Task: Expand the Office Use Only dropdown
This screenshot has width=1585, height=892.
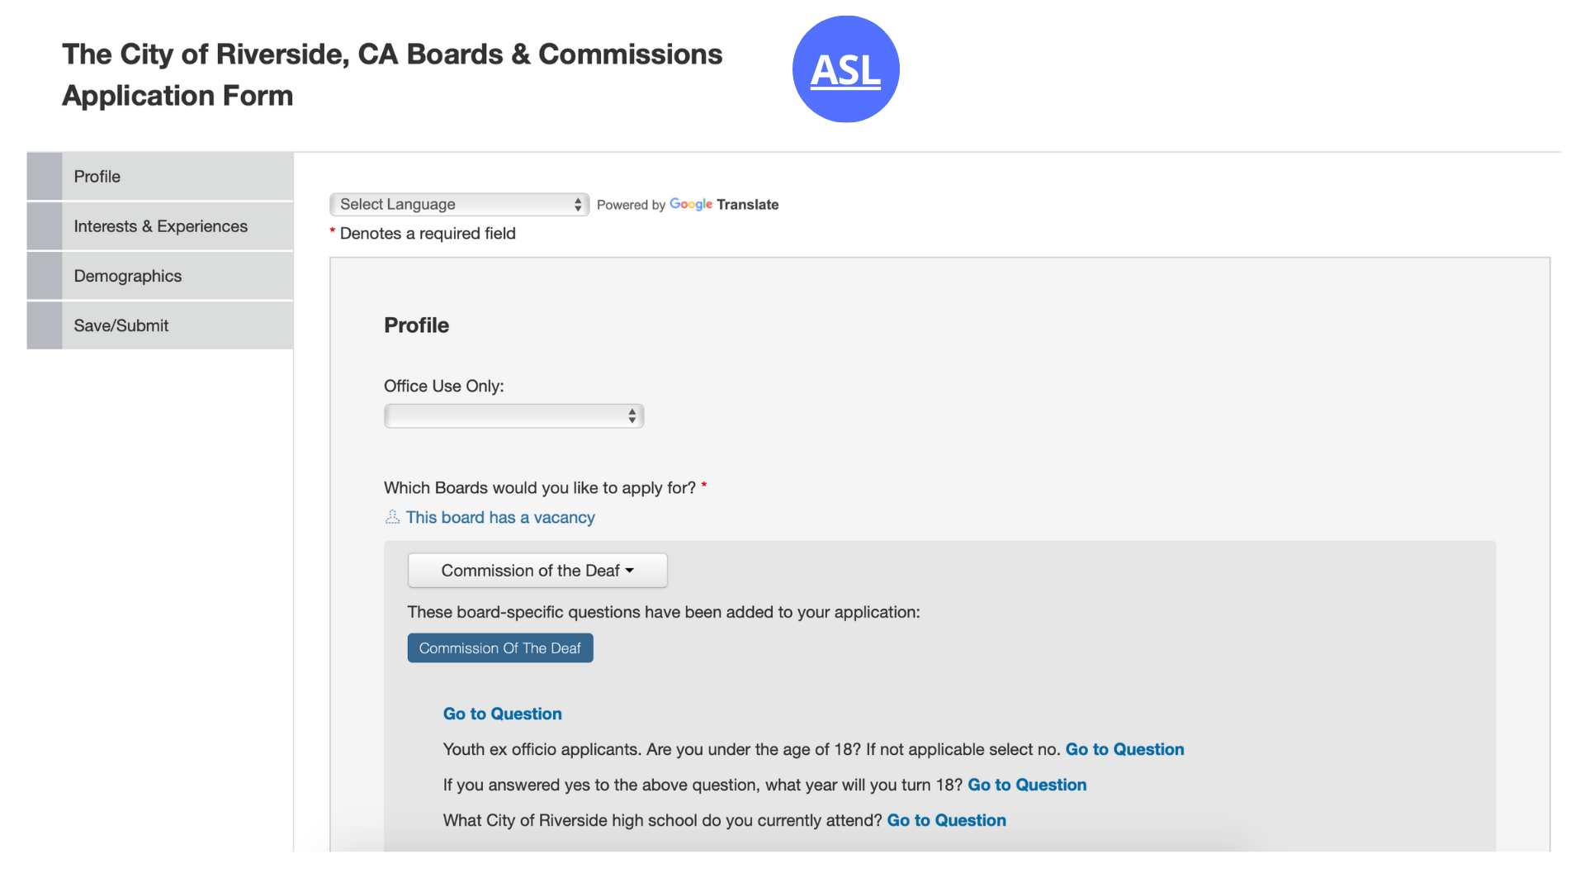Action: 513,415
